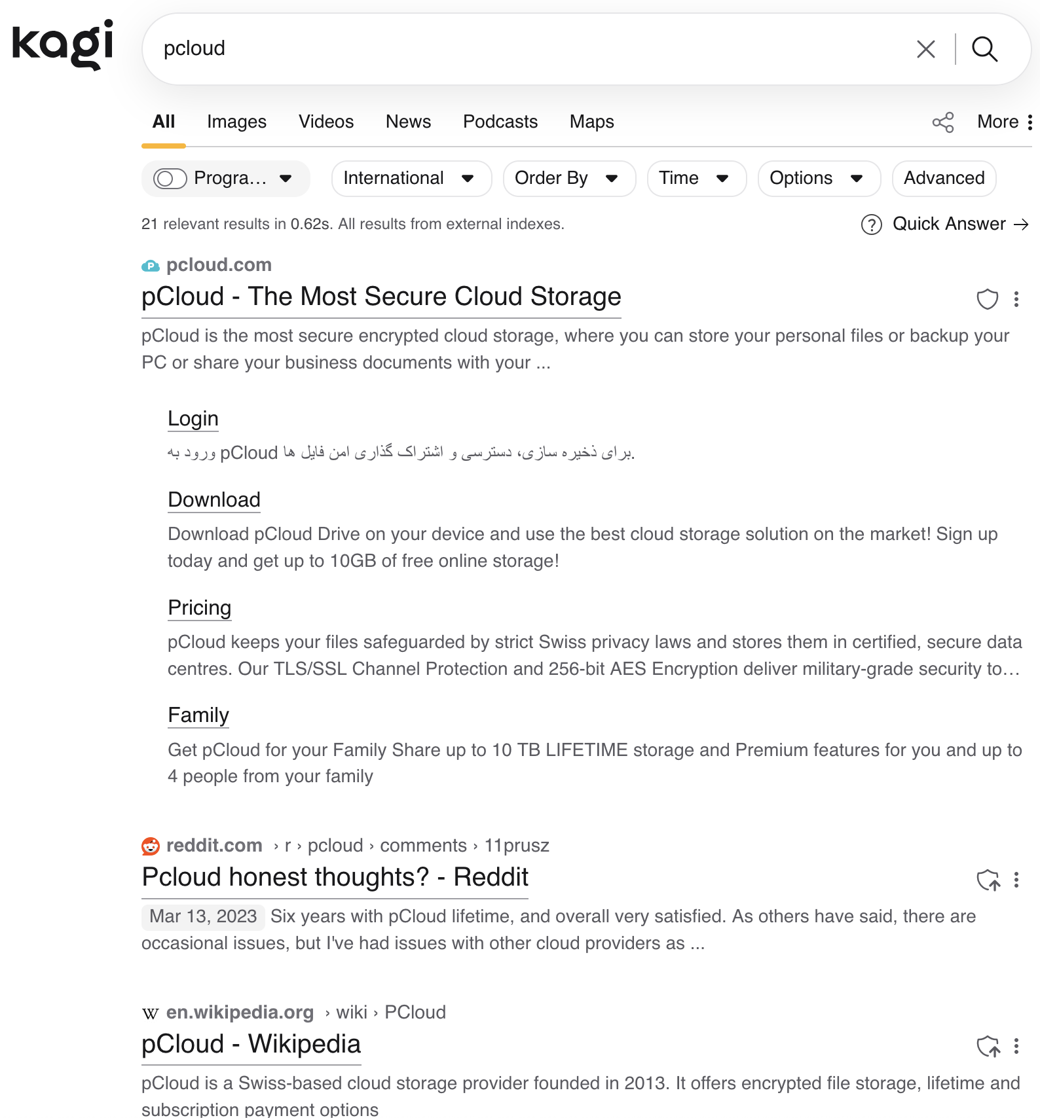Toggle the Programming lens switch
The image size is (1040, 1118).
coord(170,179)
